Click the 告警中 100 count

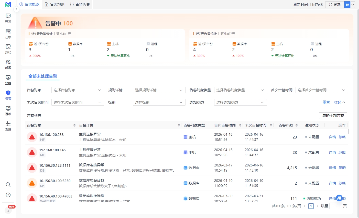[x=68, y=23]
